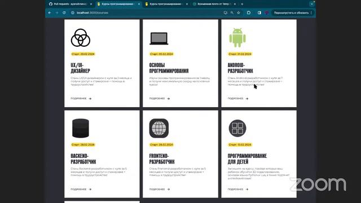The height and width of the screenshot is (203, 361).
Task: Go back with the browser back arrow
Action: pos(50,12)
